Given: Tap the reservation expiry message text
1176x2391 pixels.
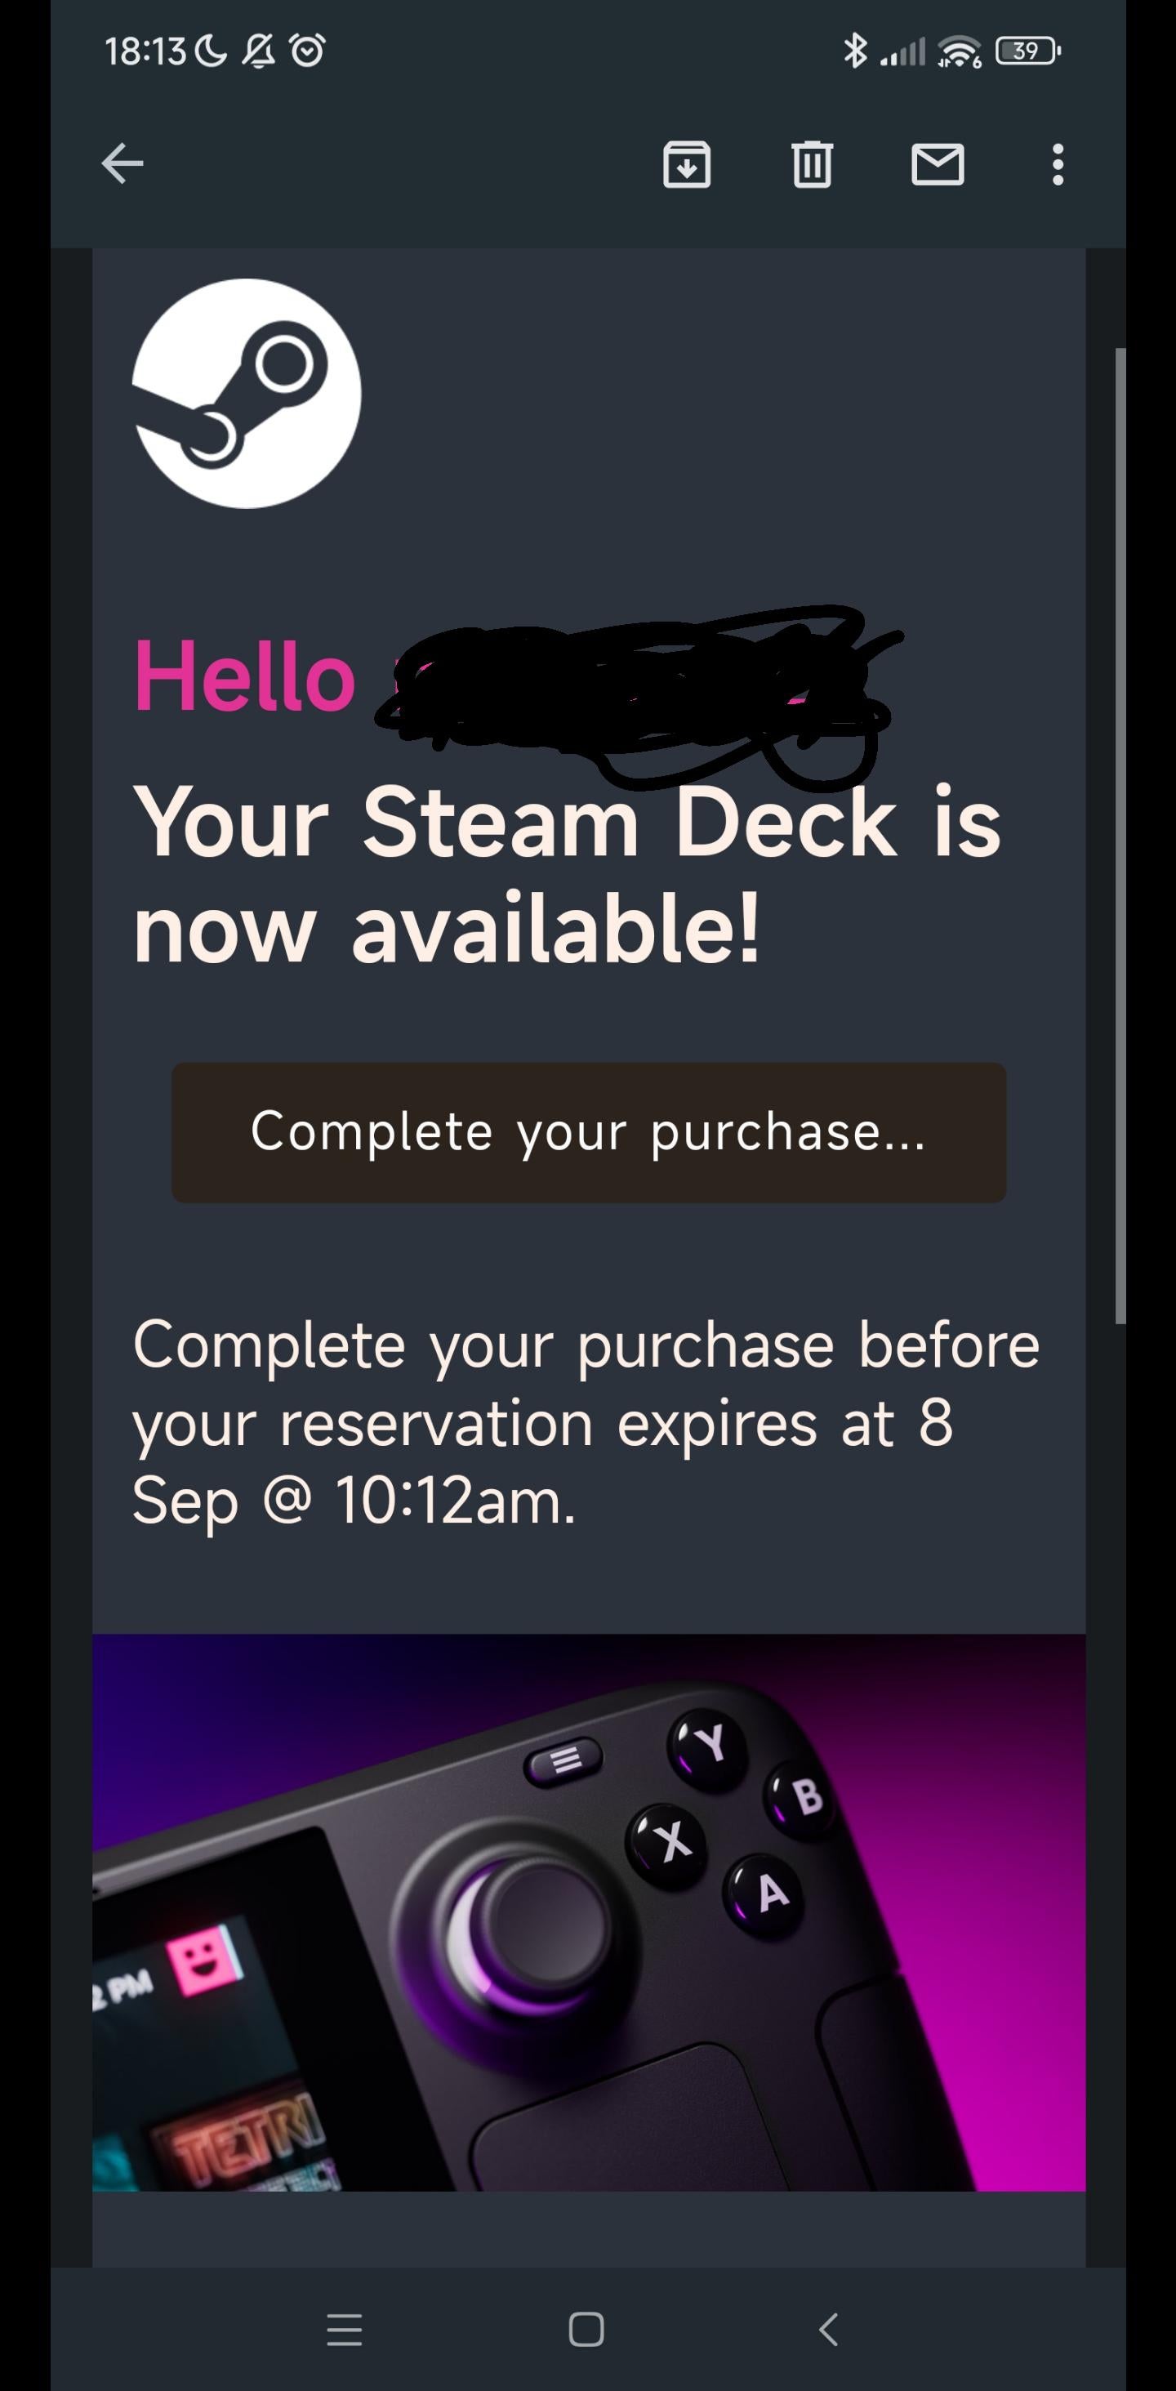Looking at the screenshot, I should [585, 1421].
